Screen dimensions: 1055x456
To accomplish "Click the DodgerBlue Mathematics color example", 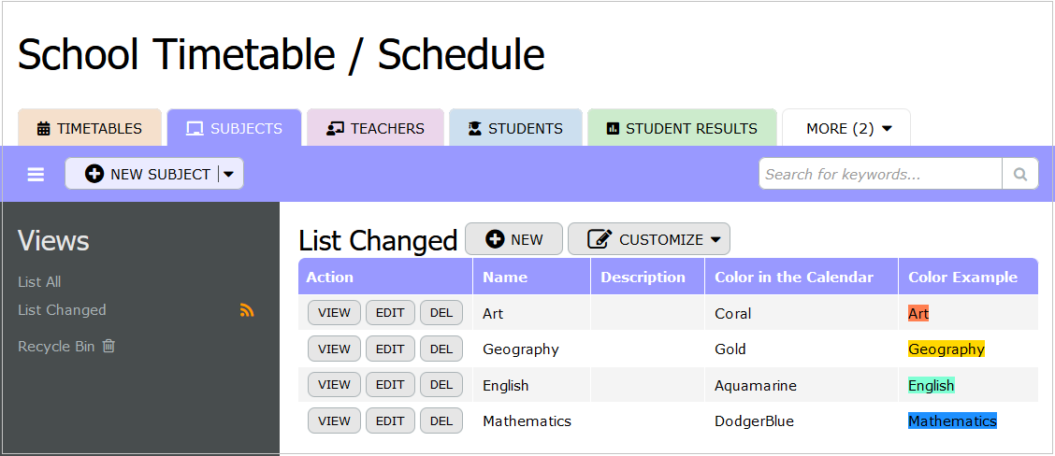I will coord(952,420).
